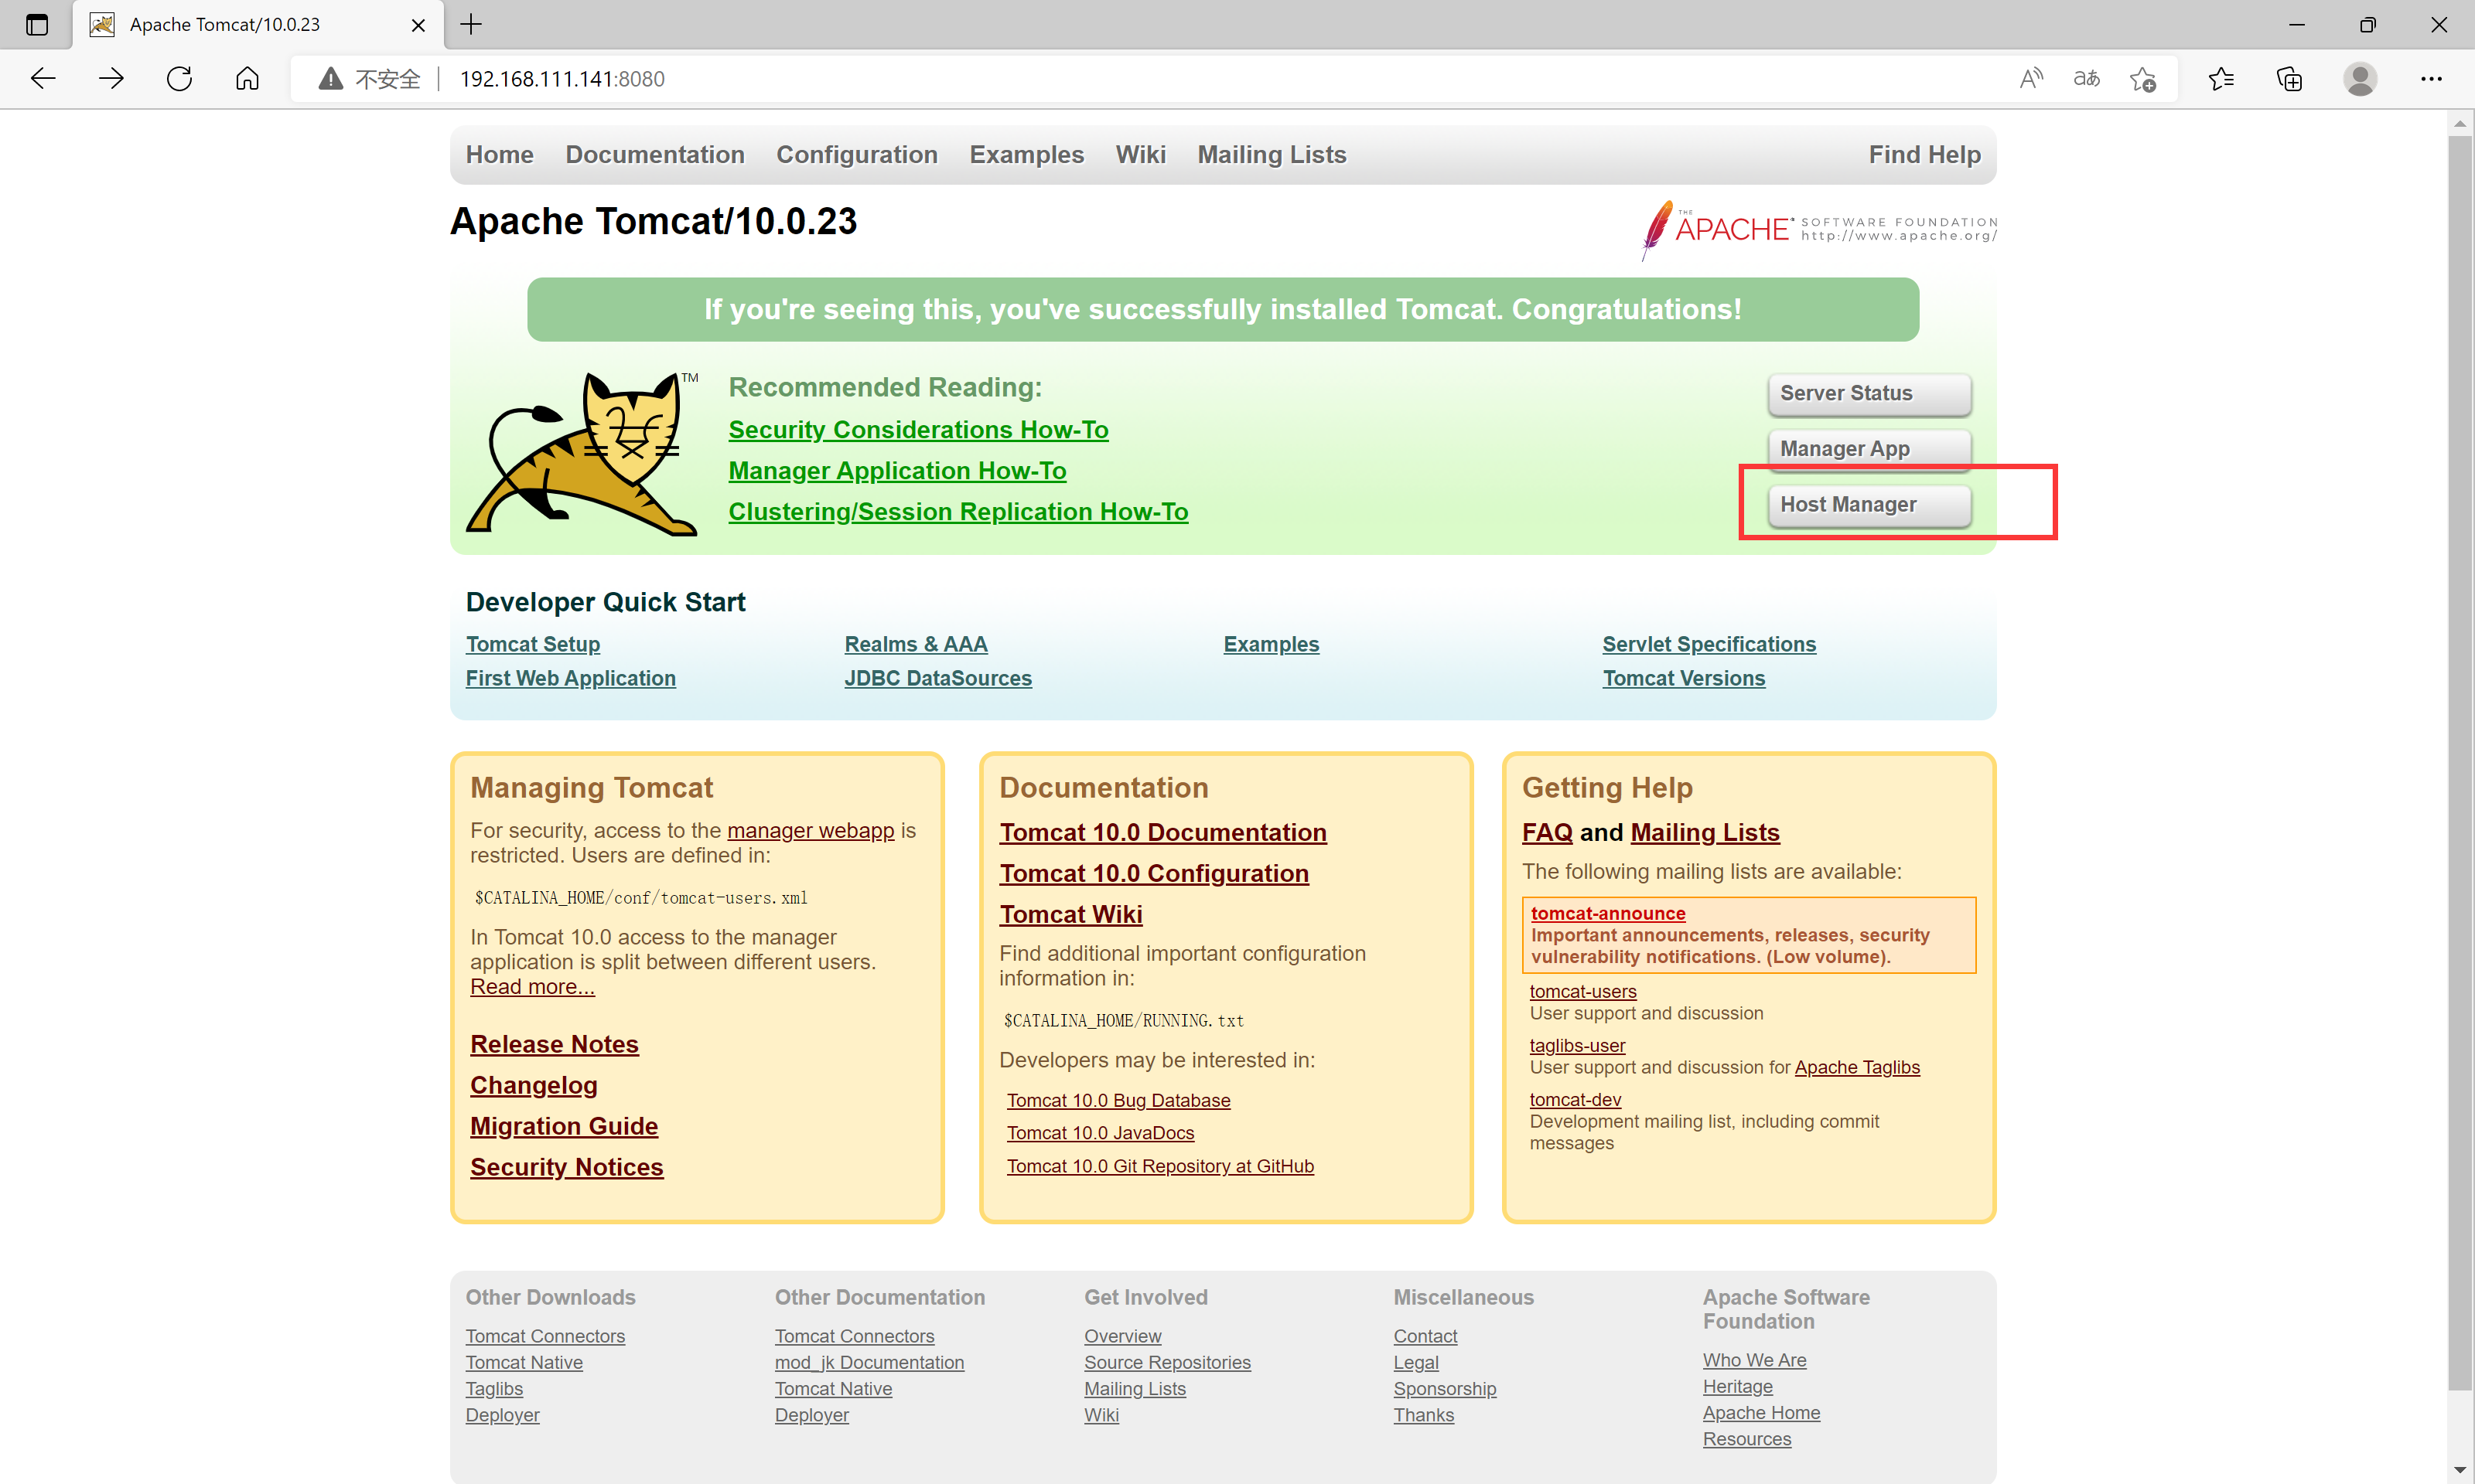Image resolution: width=2475 pixels, height=1484 pixels.
Task: Open Manager Application How-To link
Action: 897,471
